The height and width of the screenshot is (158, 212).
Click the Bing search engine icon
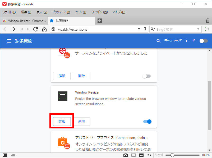pyautogui.click(x=153, y=29)
